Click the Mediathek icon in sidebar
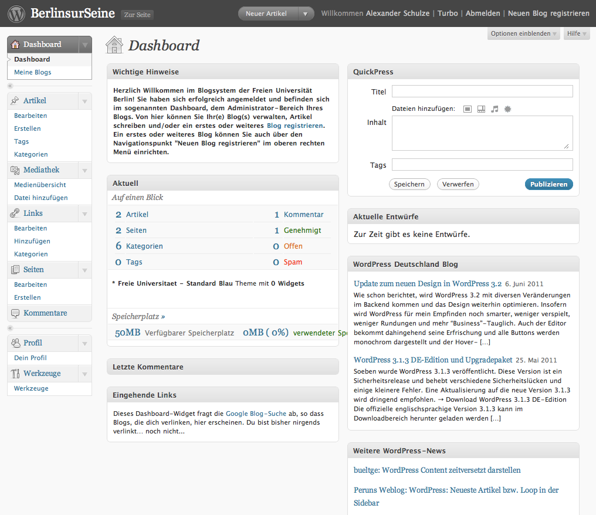Screen dimensions: 596x515 coord(15,170)
